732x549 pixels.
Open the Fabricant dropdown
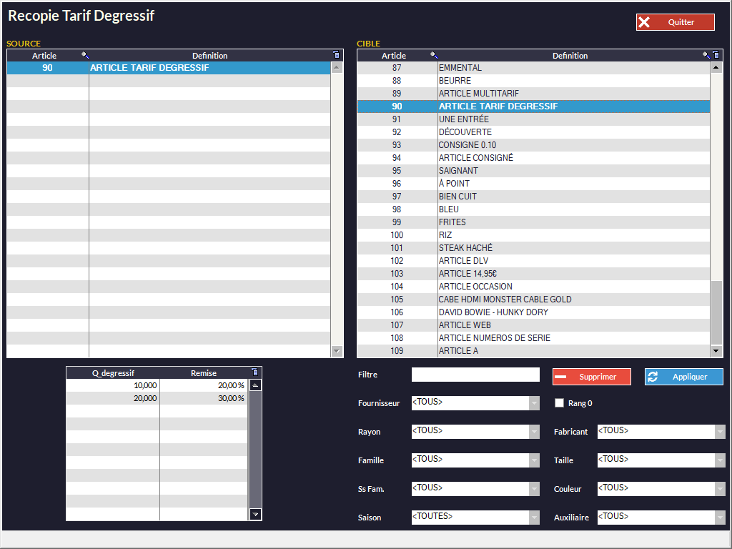(x=720, y=432)
